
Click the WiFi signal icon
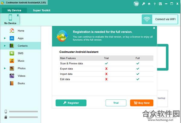tap(147, 19)
